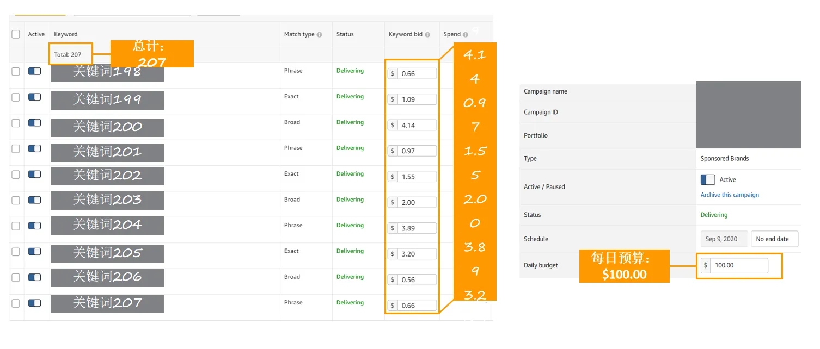Click the keyword bid field showing 1.09
Screen dimensions: 820x349
[x=417, y=99]
